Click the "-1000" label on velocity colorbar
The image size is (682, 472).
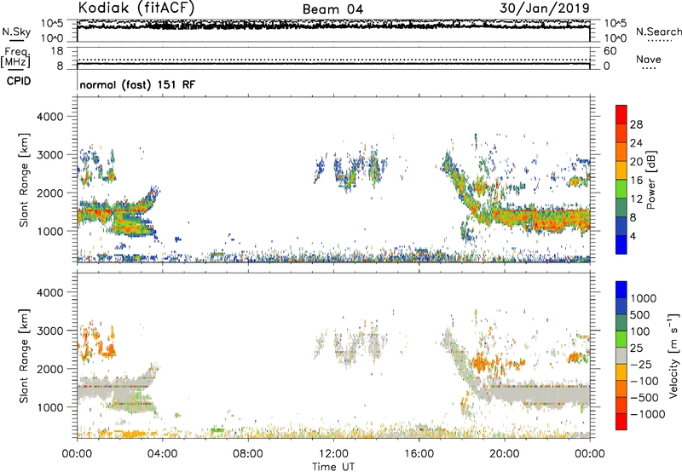coord(647,414)
